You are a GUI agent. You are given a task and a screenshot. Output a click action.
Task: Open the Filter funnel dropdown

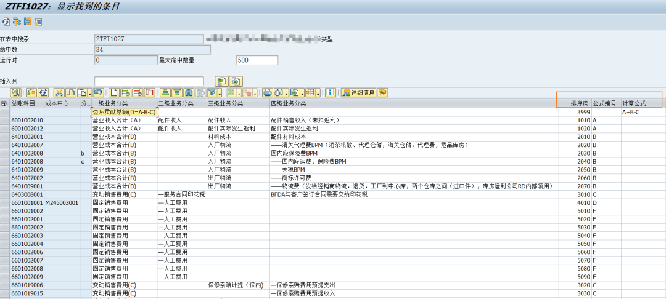coord(215,92)
